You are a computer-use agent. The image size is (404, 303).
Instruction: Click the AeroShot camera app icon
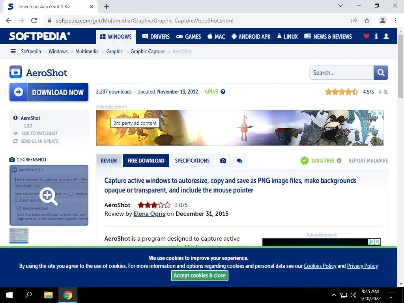click(x=16, y=72)
